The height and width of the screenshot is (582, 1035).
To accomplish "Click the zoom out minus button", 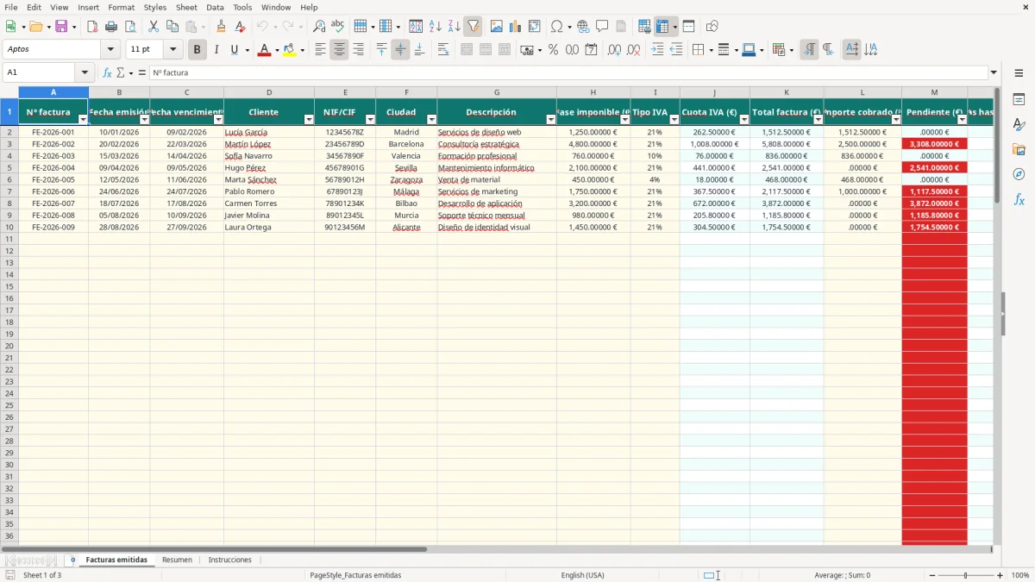I will pyautogui.click(x=932, y=575).
